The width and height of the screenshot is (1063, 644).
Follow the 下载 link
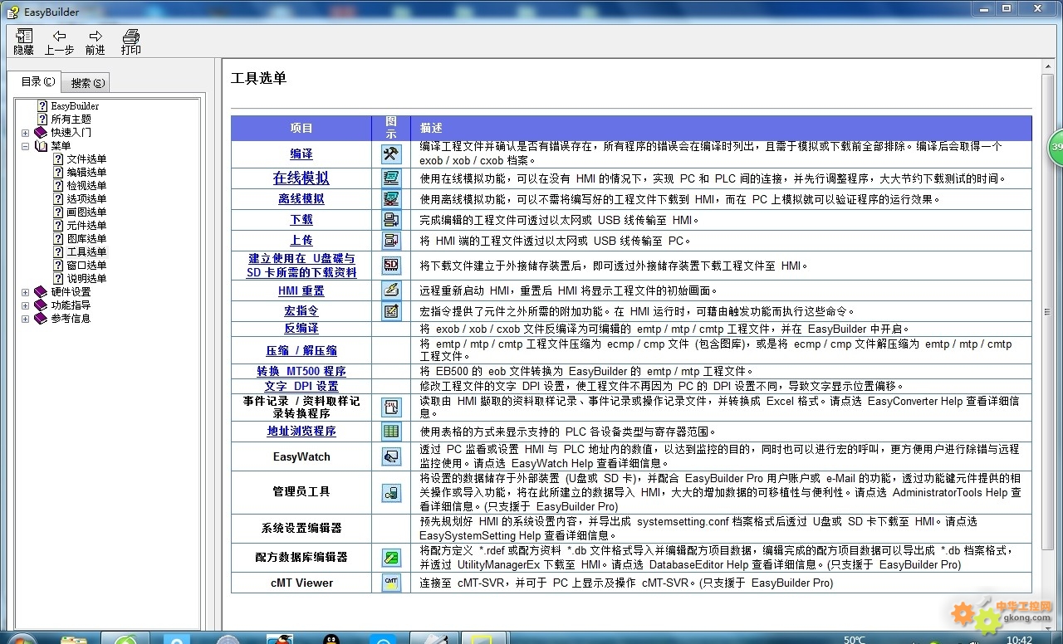[x=301, y=220]
